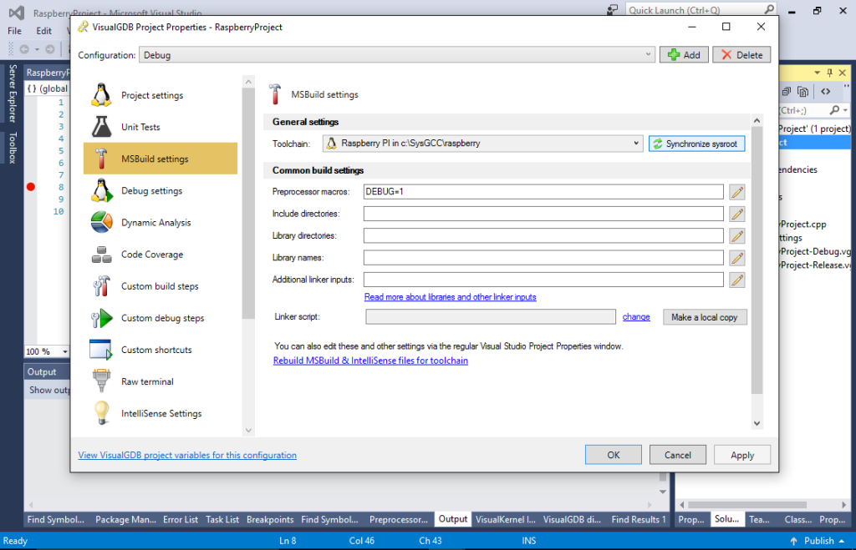Image resolution: width=856 pixels, height=550 pixels.
Task: Choose Dynamic Analysis in sidebar
Action: coord(155,223)
